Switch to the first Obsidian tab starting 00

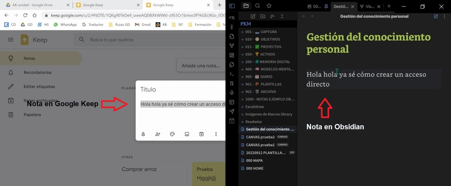[x=317, y=6]
